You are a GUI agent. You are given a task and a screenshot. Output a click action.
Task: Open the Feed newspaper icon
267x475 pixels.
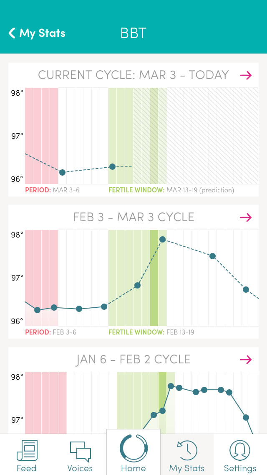tap(27, 450)
